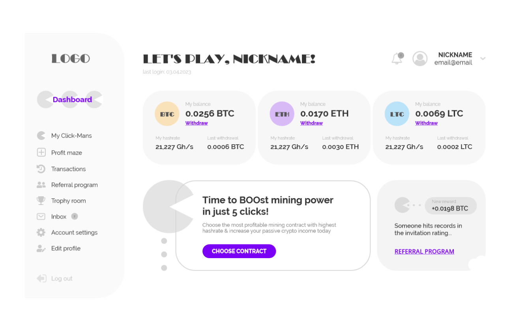This screenshot has height=335, width=517.
Task: Click the LOGO at top left
Action: tap(71, 59)
